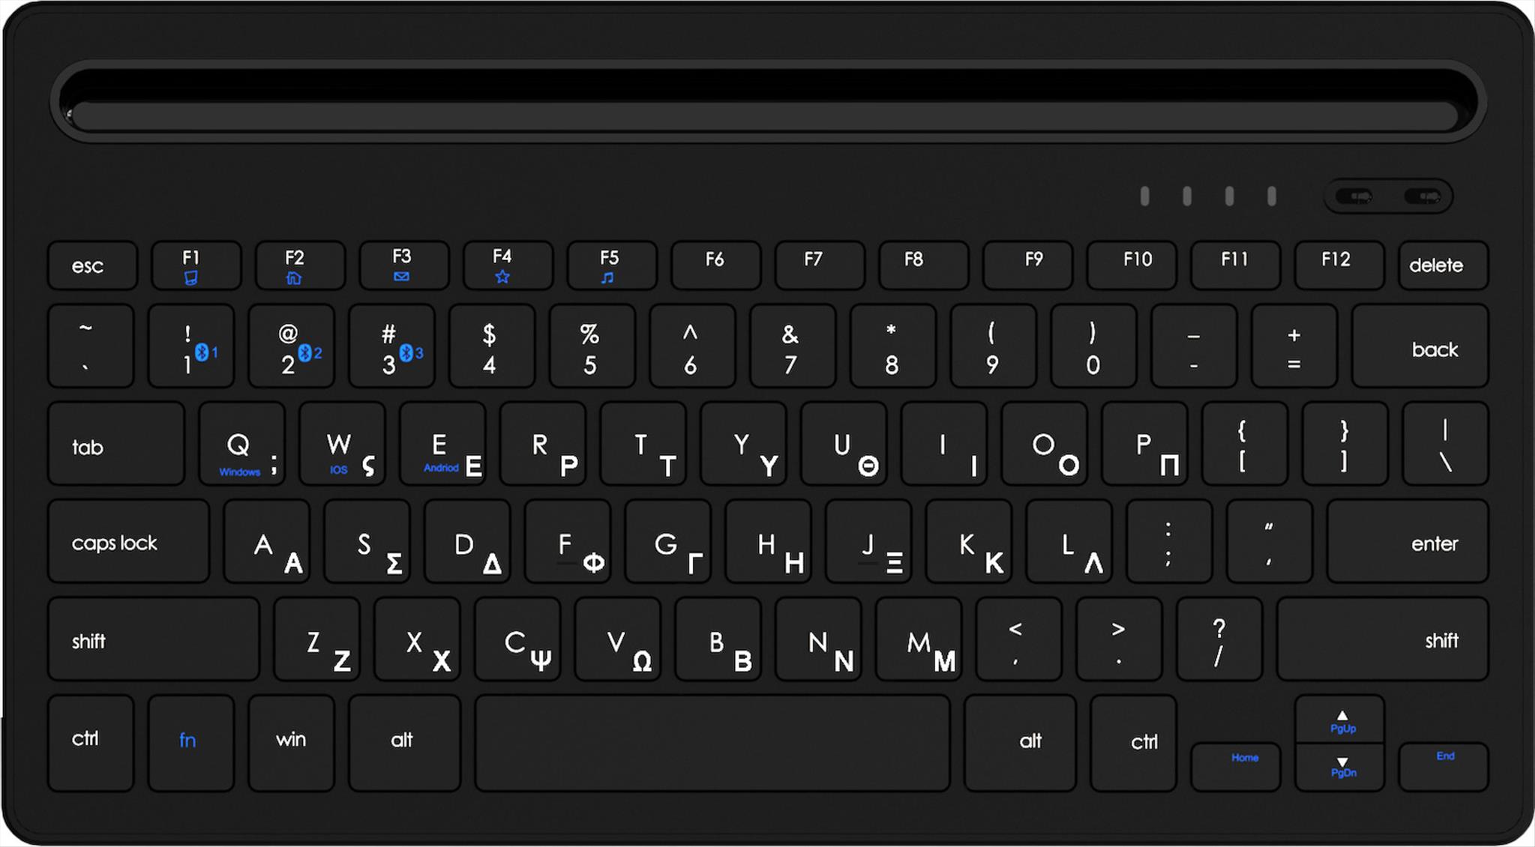Click the PgUp up arrow key
This screenshot has width=1535, height=847.
click(1340, 720)
